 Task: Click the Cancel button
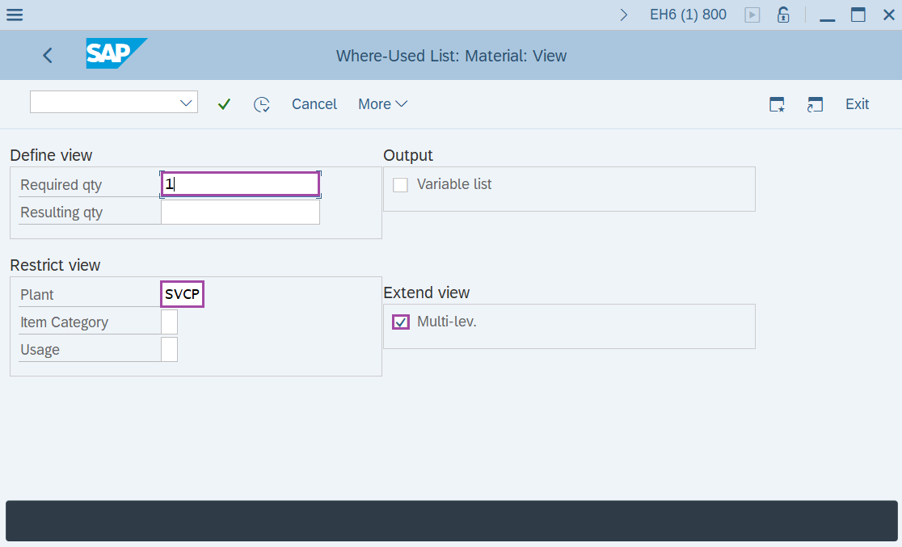point(314,103)
